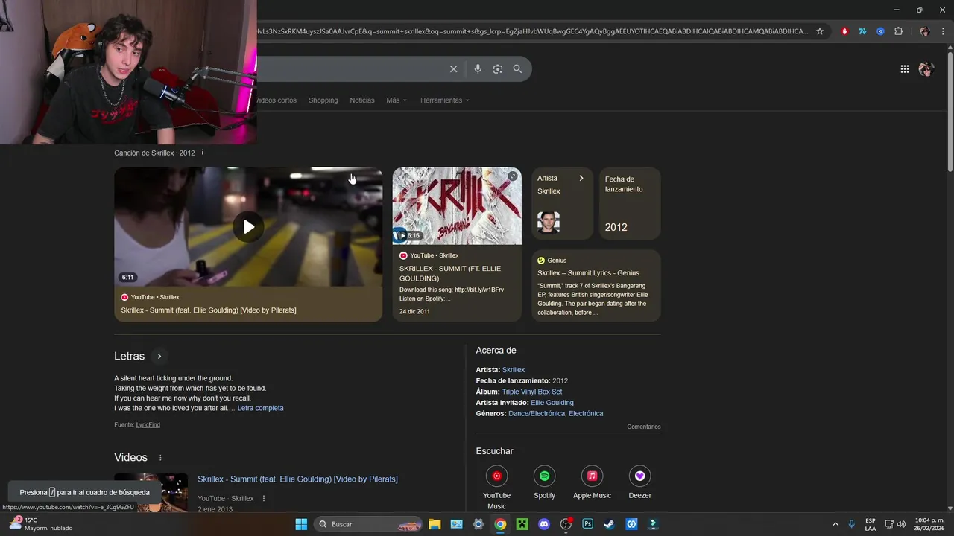Bookmark this page with the star icon
This screenshot has width=954, height=536.
[x=820, y=31]
